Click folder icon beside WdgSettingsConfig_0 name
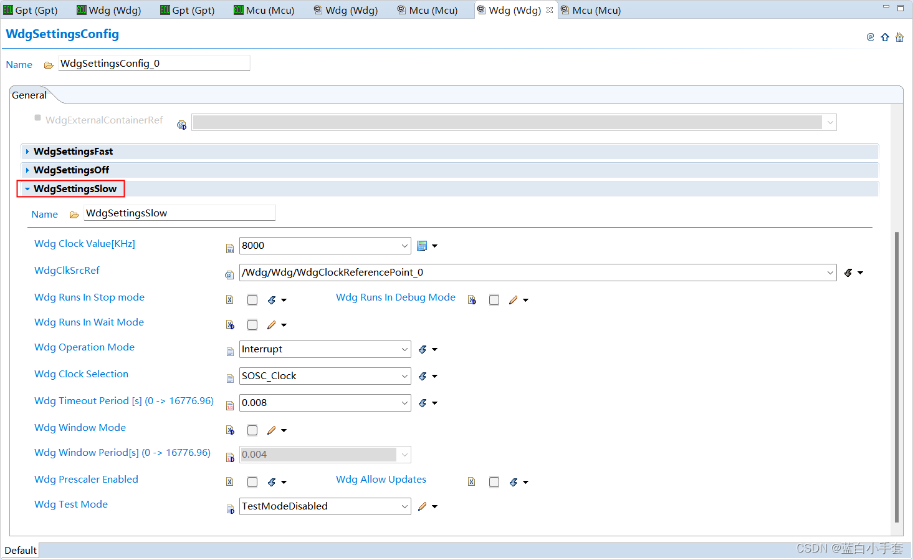 click(x=49, y=65)
